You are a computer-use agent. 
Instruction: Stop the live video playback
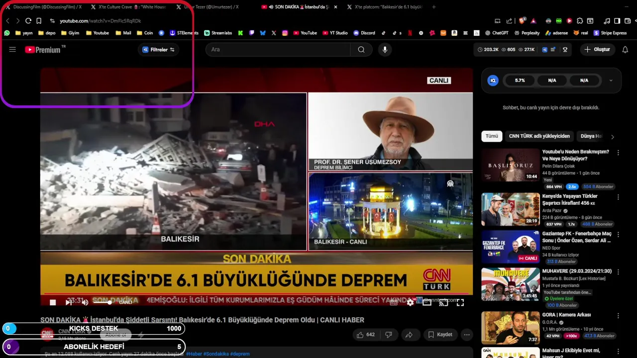[53, 302]
